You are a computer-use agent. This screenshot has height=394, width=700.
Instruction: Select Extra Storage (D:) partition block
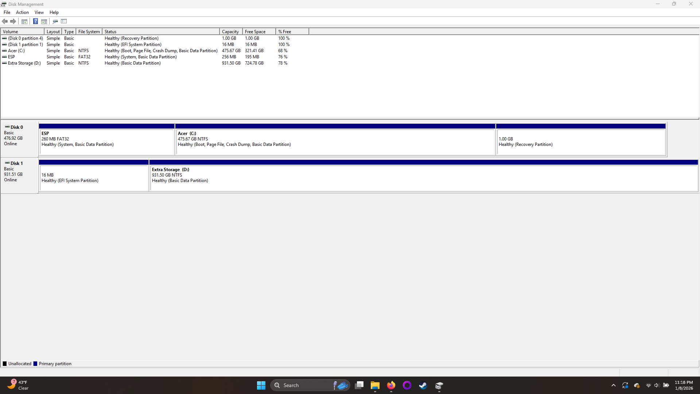(423, 177)
